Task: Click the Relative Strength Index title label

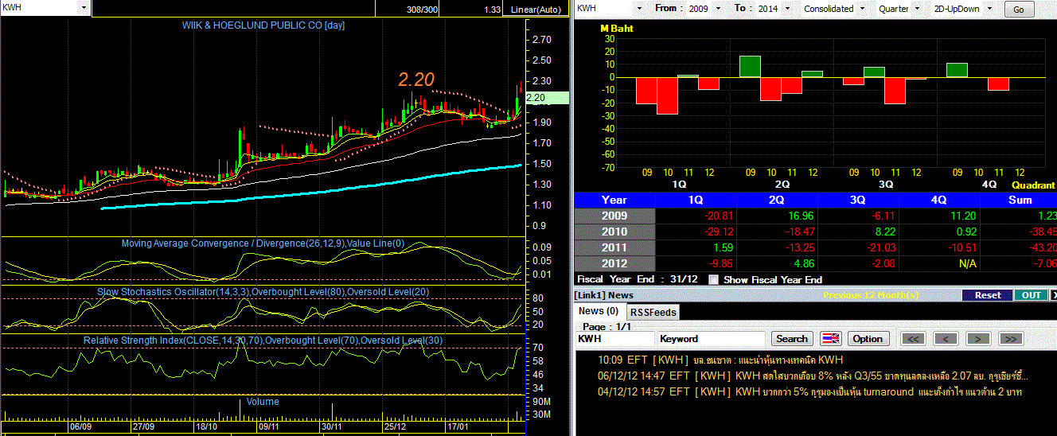Action: click(x=263, y=341)
